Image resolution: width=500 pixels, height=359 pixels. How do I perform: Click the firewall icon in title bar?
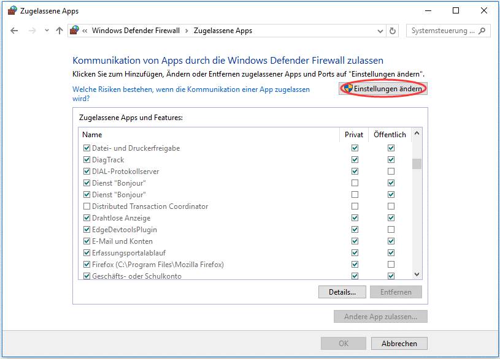[12, 11]
